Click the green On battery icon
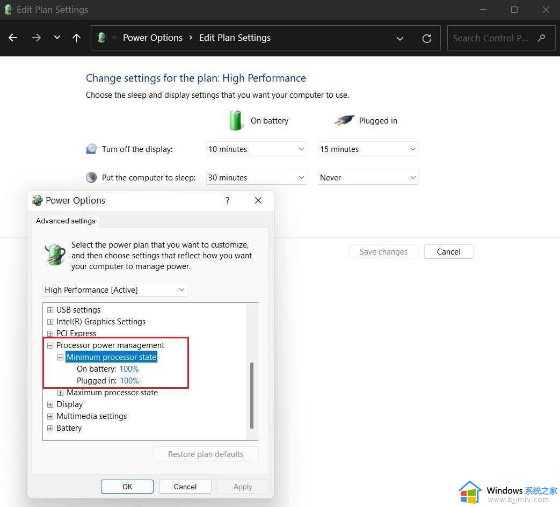 (235, 120)
